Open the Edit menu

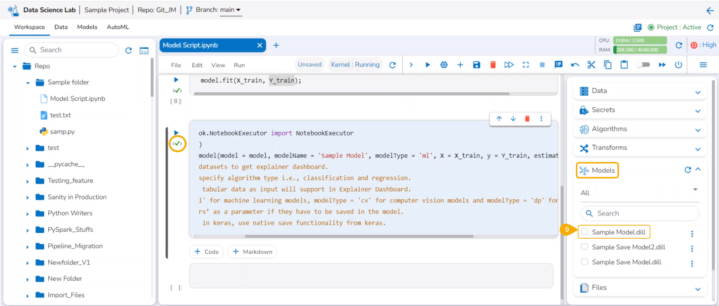click(x=197, y=65)
